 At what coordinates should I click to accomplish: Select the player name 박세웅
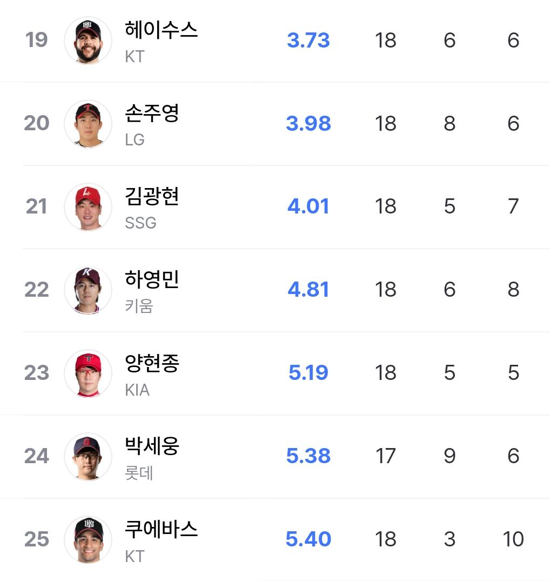click(152, 446)
